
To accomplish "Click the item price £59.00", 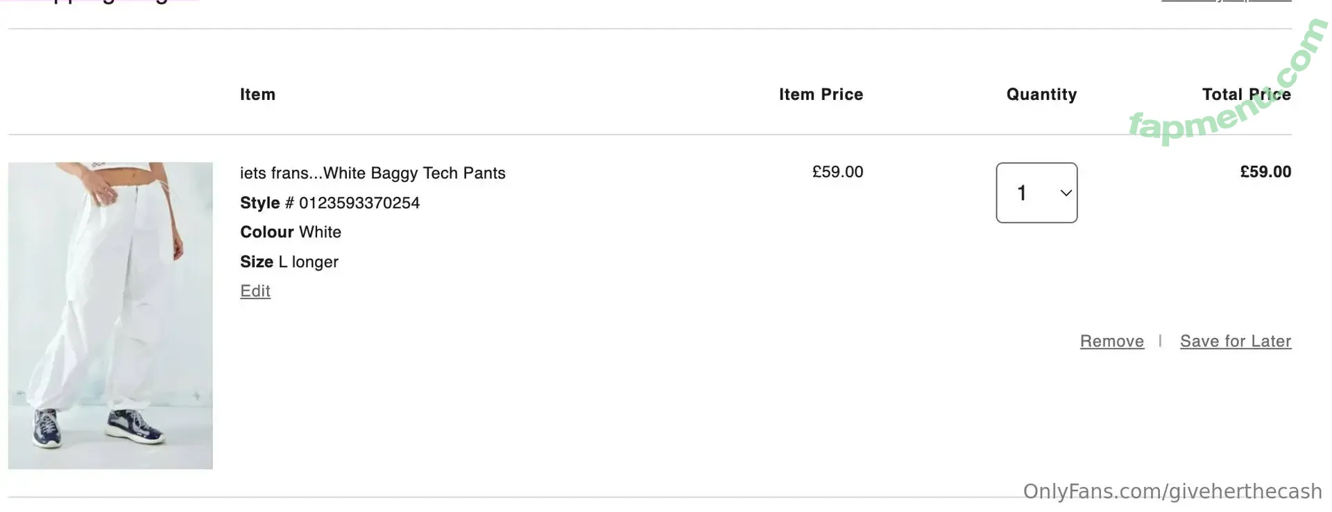I will [x=837, y=171].
